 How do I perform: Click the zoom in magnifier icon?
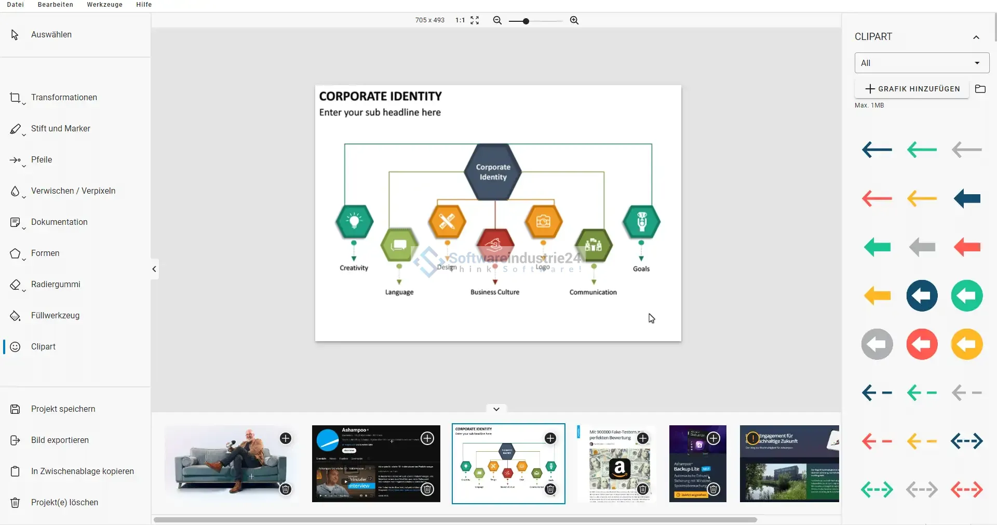574,20
